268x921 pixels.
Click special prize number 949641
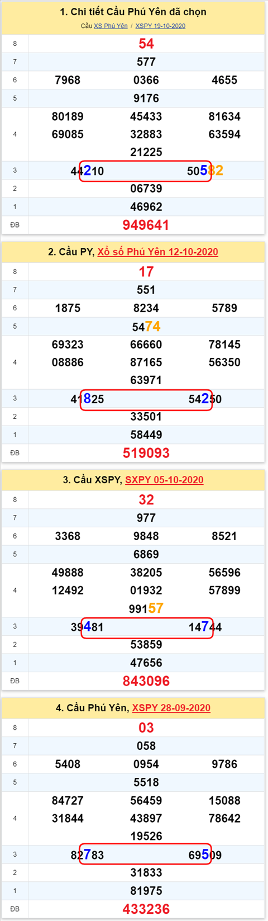[x=146, y=225]
